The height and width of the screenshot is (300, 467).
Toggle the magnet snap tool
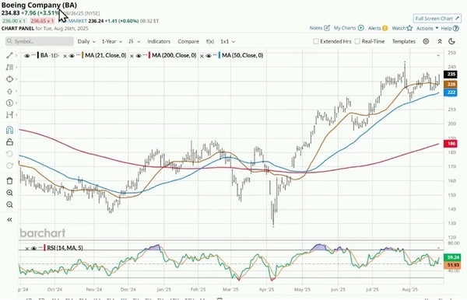[x=9, y=130]
